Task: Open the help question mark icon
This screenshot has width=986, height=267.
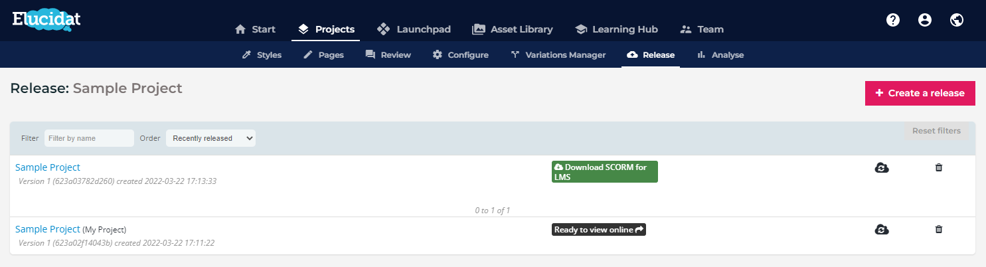Action: coord(893,20)
